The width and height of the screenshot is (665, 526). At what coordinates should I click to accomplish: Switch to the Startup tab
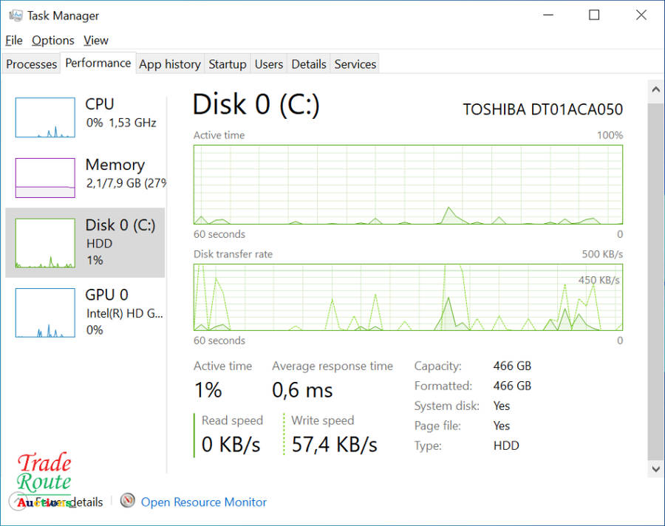(228, 64)
